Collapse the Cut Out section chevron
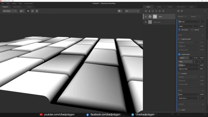Viewport: 208px width, 117px height. tap(203, 104)
